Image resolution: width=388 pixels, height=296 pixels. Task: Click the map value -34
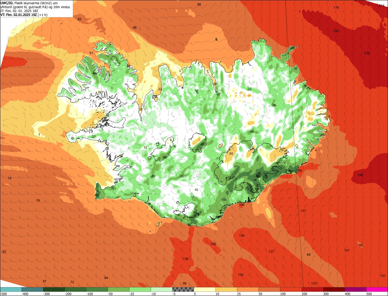coord(273,105)
